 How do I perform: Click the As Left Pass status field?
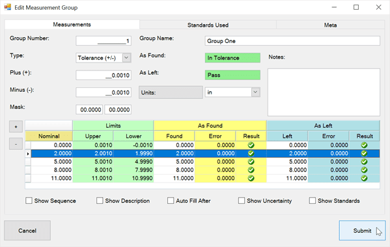[232, 75]
